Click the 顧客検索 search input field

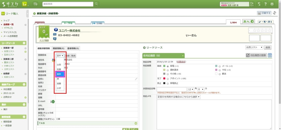point(68,4)
